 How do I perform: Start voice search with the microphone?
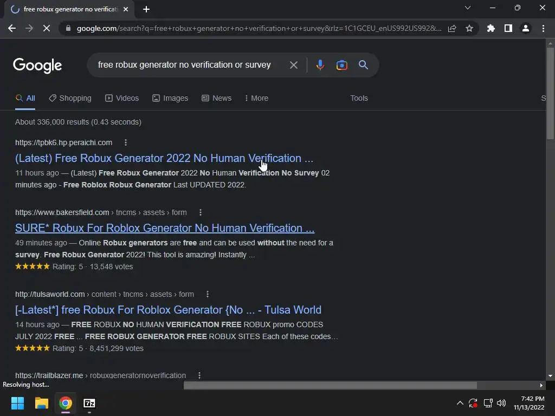(320, 65)
